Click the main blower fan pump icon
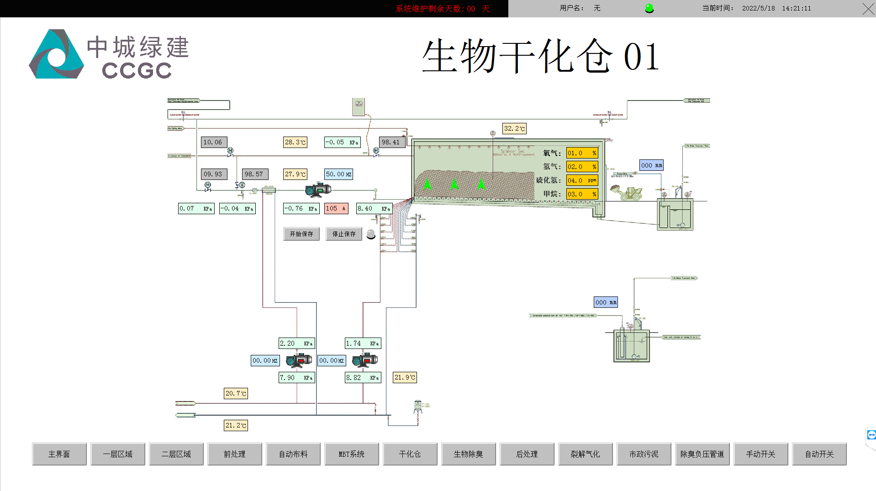The image size is (876, 491). (x=318, y=189)
